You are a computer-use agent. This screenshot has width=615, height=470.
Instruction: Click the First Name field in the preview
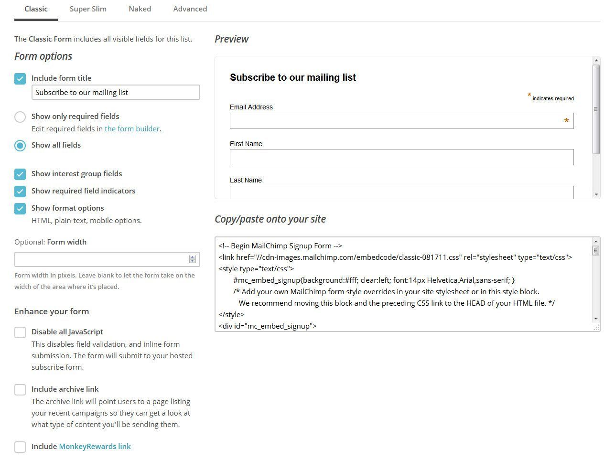401,157
